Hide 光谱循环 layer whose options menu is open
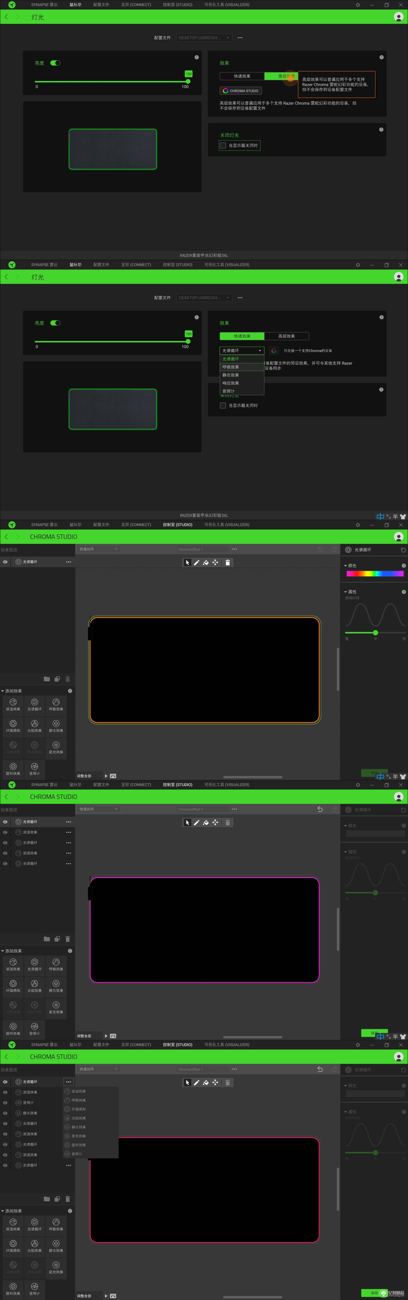 (x=5, y=1082)
